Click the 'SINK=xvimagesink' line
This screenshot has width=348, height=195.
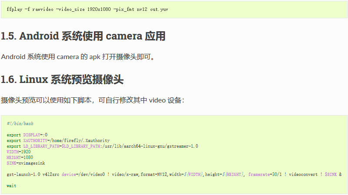point(26,163)
